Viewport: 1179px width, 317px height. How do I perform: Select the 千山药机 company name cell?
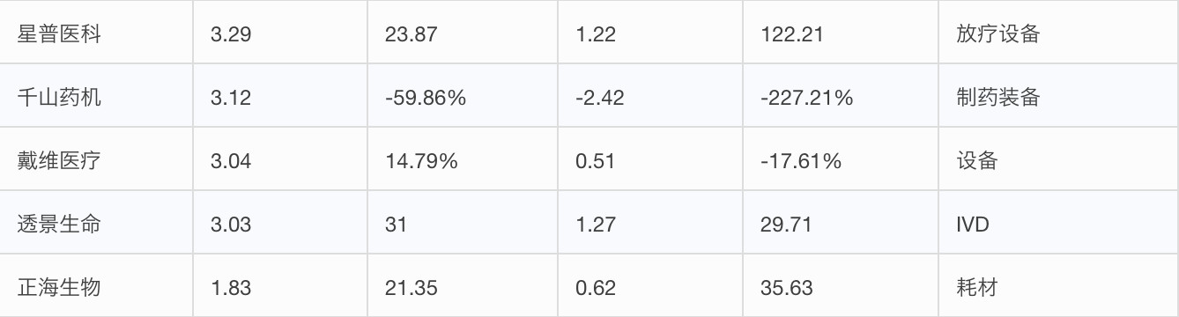[96, 96]
